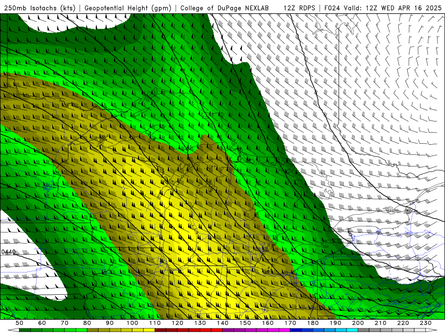Viewport: 445px width, 333px height.
Task: Click the "200" value on the color scale
Action: click(358, 323)
